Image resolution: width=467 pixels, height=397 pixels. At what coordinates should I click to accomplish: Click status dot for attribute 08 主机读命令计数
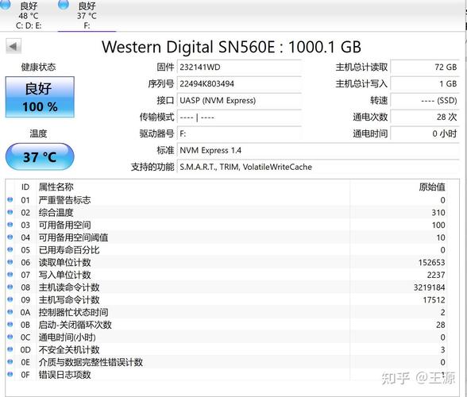10,287
